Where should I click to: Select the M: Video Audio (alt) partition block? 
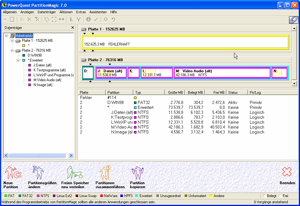tap(222, 73)
